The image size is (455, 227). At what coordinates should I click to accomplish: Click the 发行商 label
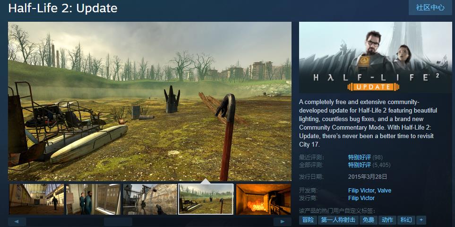coord(309,198)
